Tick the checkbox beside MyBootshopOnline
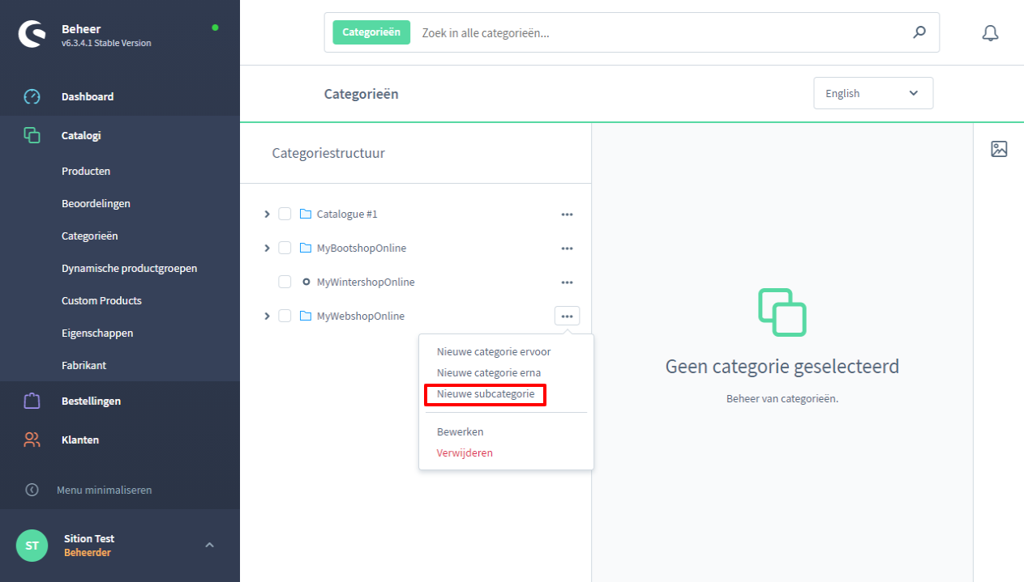 [285, 248]
